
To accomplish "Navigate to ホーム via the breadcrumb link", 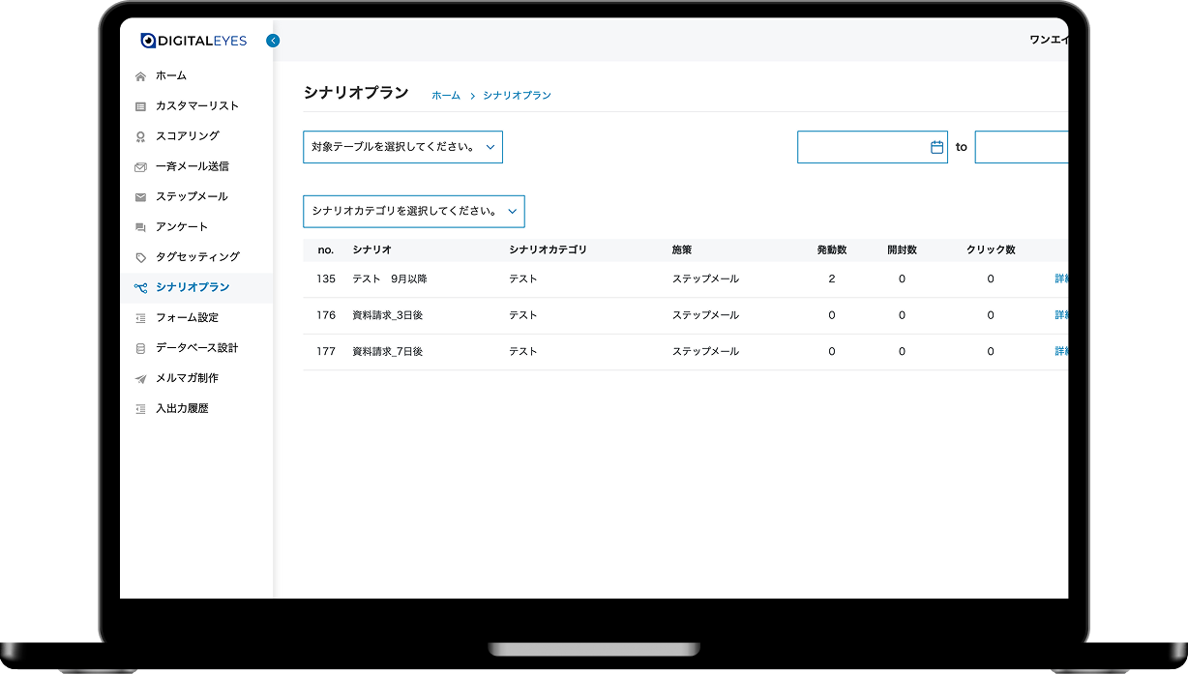I will coord(444,95).
